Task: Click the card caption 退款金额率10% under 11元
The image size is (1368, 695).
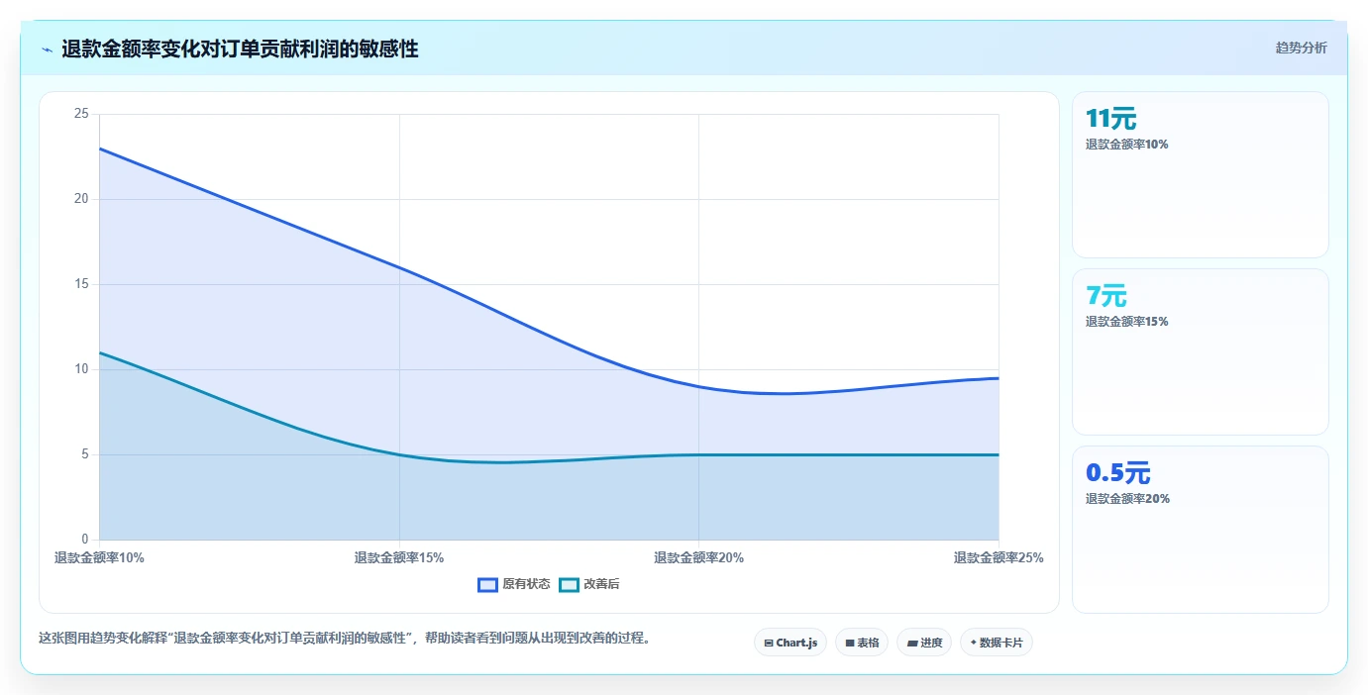Action: coord(1127,144)
